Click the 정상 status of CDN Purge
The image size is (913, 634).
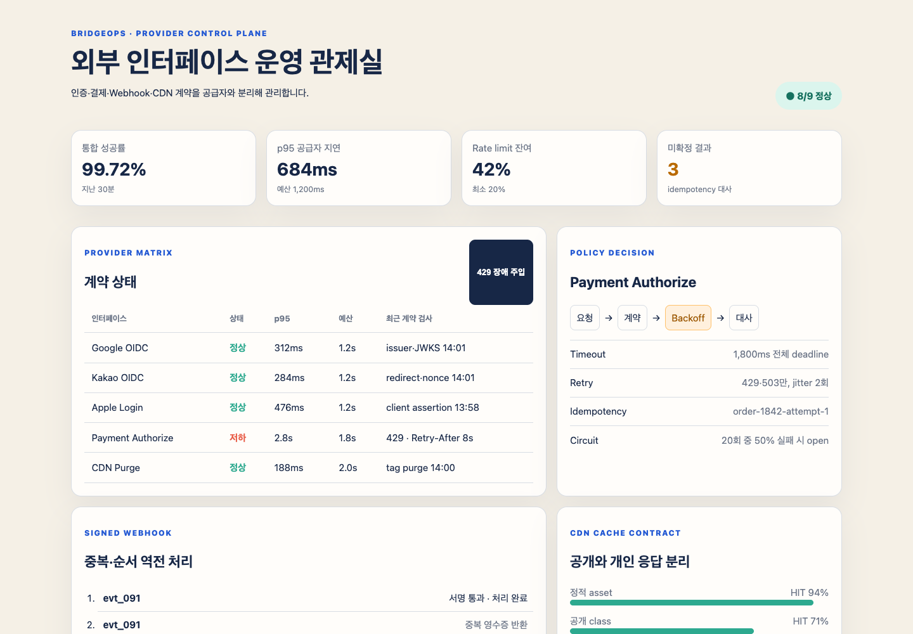point(238,468)
